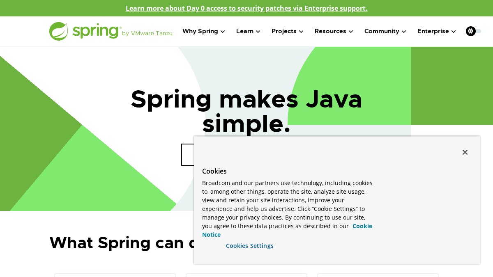Select the 'Spring makes Java simple.' headline
The width and height of the screenshot is (493, 277).
point(246,111)
